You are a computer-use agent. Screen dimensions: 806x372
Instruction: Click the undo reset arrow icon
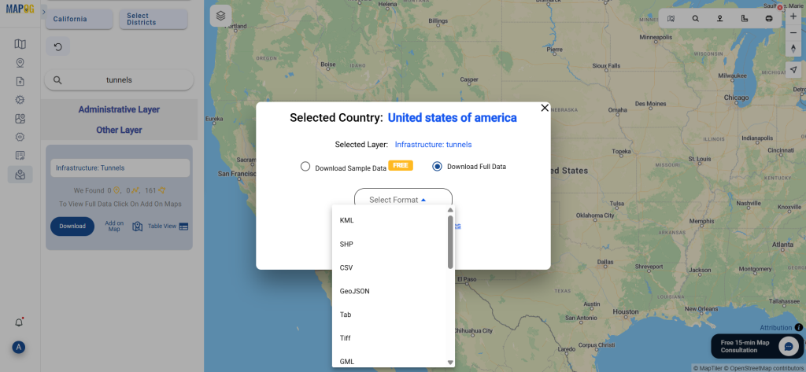pos(58,46)
